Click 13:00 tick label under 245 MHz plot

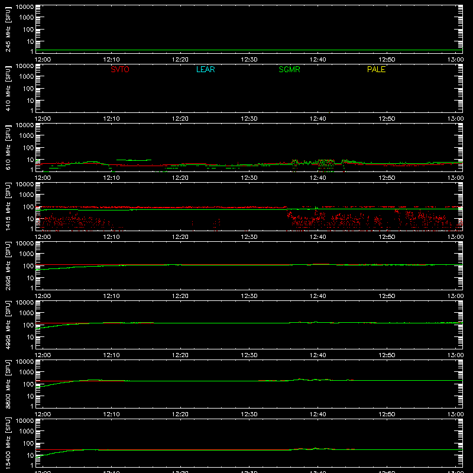click(x=455, y=60)
